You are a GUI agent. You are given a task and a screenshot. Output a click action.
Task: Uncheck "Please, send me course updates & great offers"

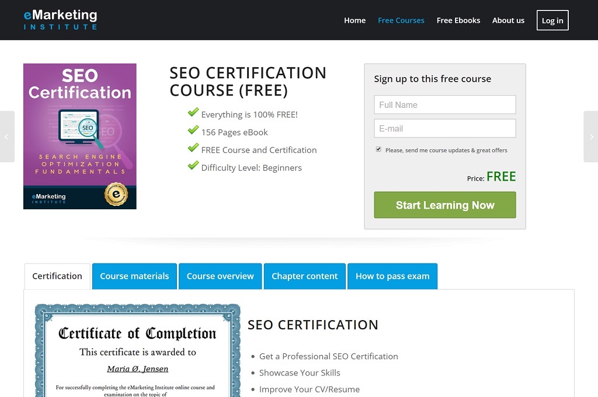(378, 149)
